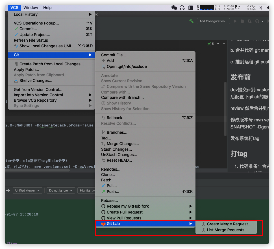Click the right arrow next-difference icon
This screenshot has height=249, width=274.
tap(8, 190)
